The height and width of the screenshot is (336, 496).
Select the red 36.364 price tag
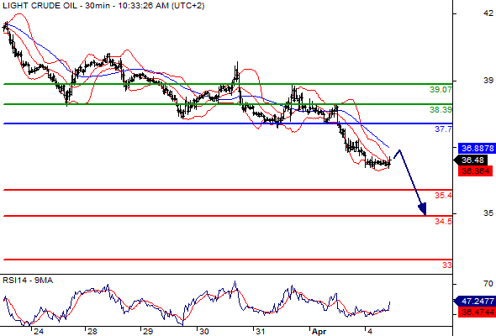[x=476, y=171]
